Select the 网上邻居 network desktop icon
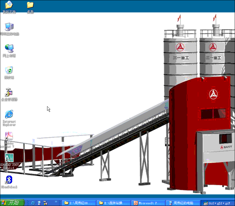235x206 pixels. point(9,51)
